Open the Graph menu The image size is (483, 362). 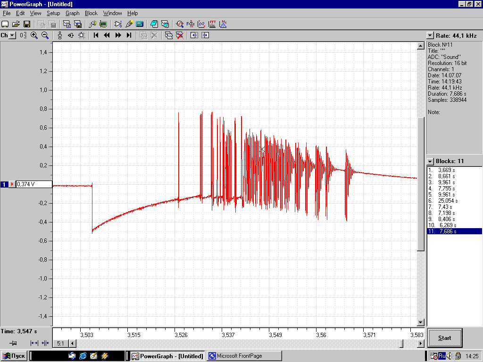pos(72,13)
